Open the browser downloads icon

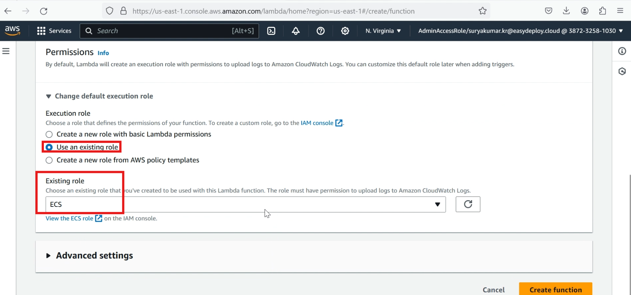coord(566,11)
